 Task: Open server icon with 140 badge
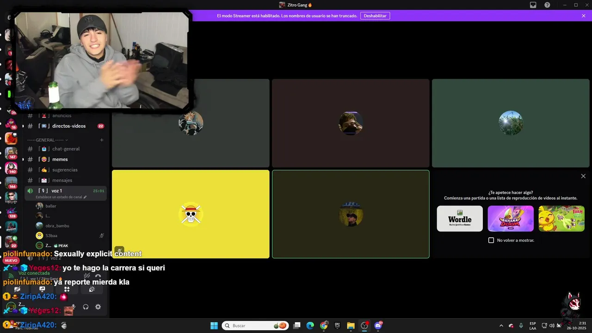coord(11,167)
